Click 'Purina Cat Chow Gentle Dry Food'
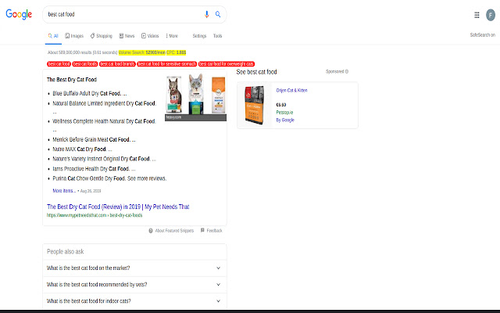Screen dimensions: 500x313 tap(109, 178)
